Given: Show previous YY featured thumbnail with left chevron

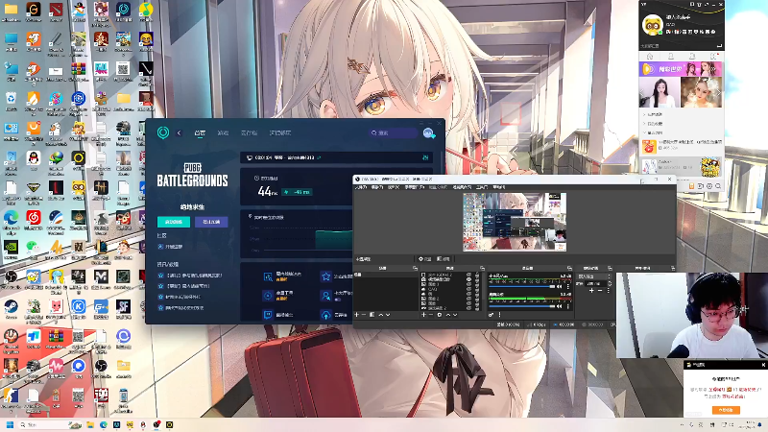Looking at the screenshot, I should (641, 92).
